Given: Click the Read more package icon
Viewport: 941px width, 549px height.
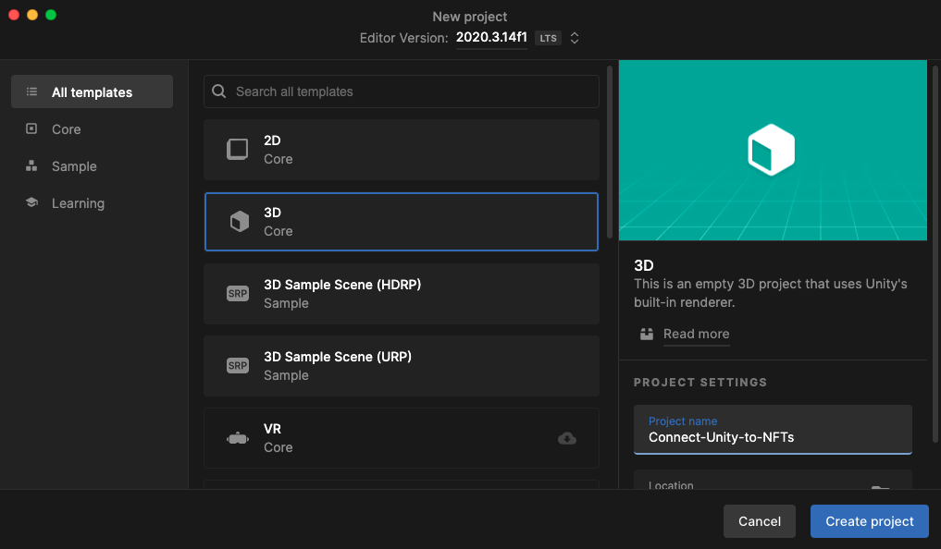Looking at the screenshot, I should tap(647, 334).
